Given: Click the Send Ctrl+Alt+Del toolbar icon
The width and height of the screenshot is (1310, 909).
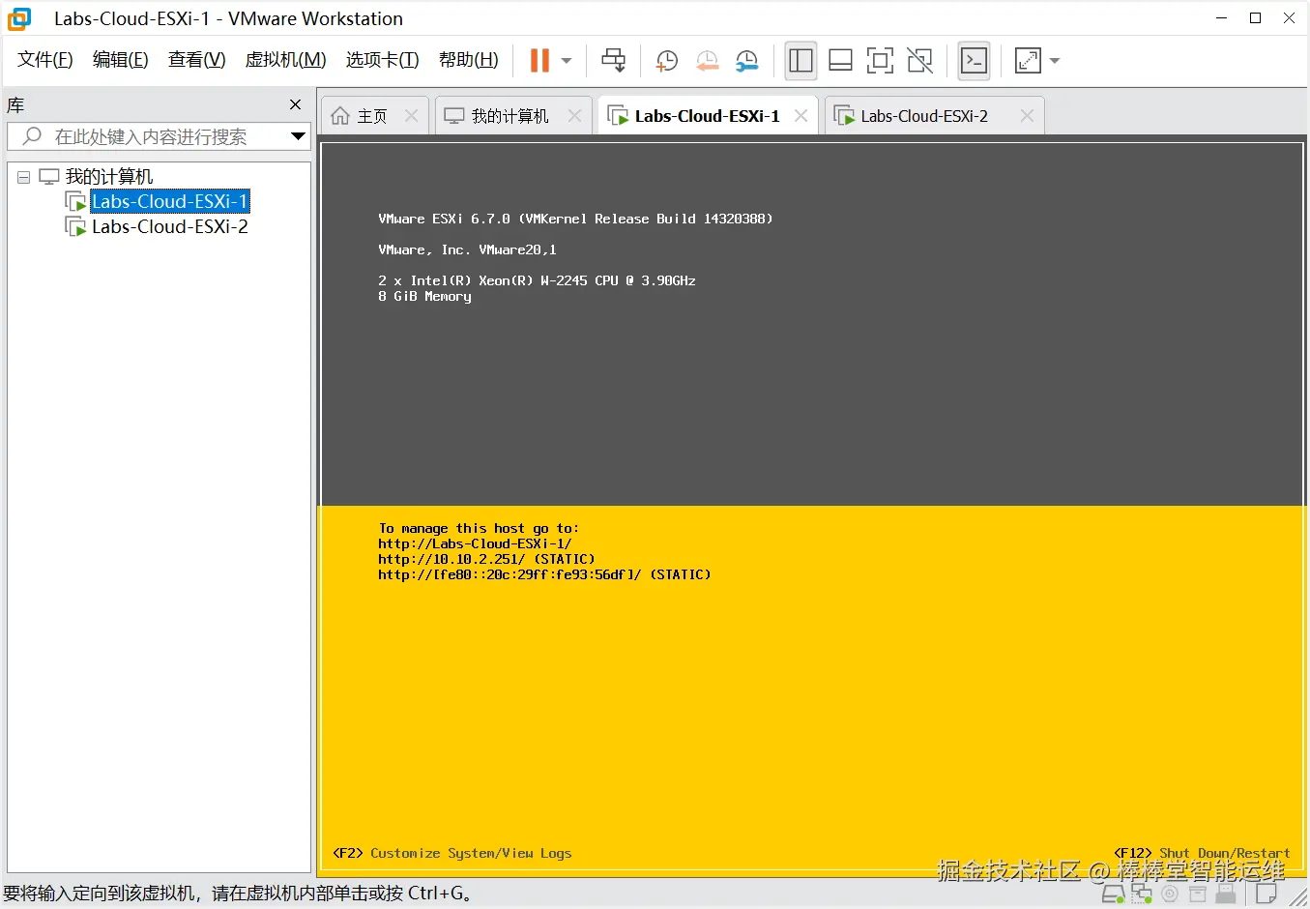Looking at the screenshot, I should coord(613,60).
